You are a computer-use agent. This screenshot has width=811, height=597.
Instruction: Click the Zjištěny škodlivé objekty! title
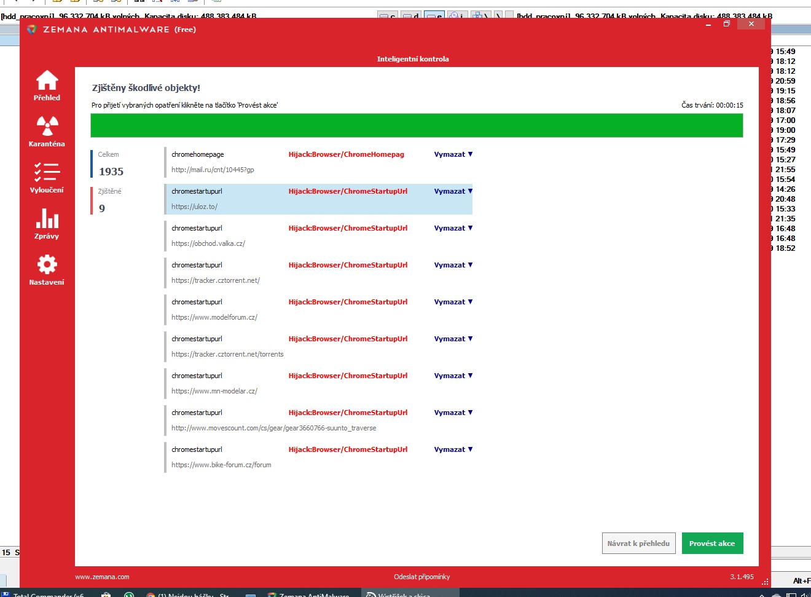(x=146, y=88)
